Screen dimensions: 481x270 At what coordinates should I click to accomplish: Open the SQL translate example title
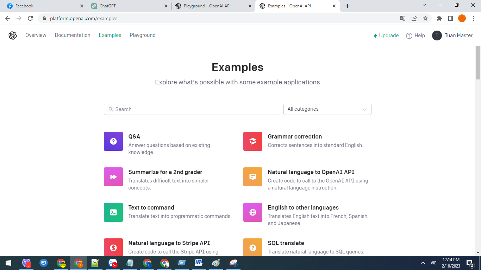point(286,243)
